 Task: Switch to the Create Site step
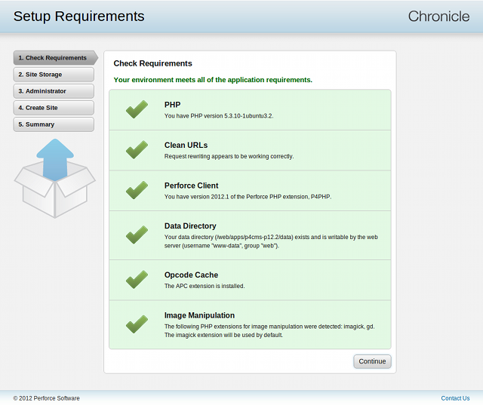point(53,108)
